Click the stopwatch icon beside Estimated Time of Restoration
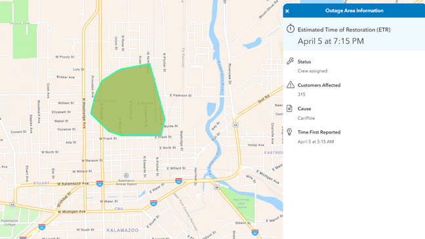Screen dimensions: 425x239 coord(291,28)
